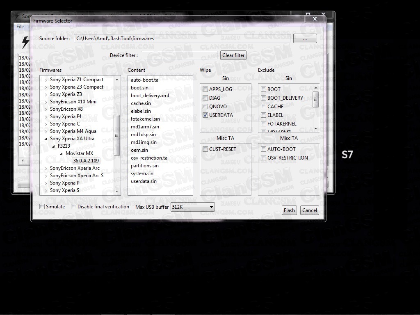This screenshot has height=315, width=420.
Task: Enable the CUST-RESET Misc TA checkbox
Action: click(205, 149)
